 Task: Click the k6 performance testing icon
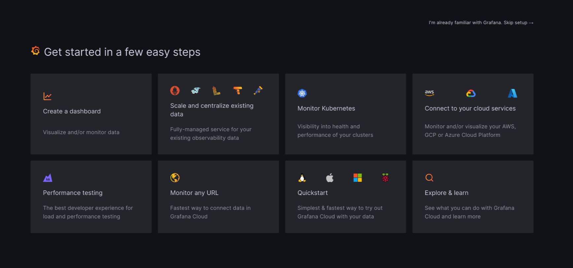48,178
